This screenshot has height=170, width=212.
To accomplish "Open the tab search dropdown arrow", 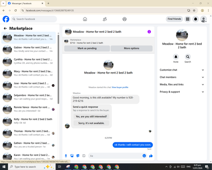I will pos(3,3).
